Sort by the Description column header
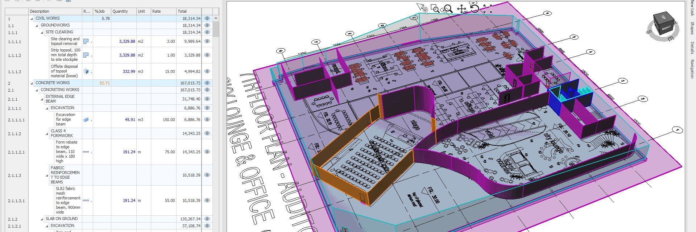Screen dimensions: 696x232 point(55,11)
